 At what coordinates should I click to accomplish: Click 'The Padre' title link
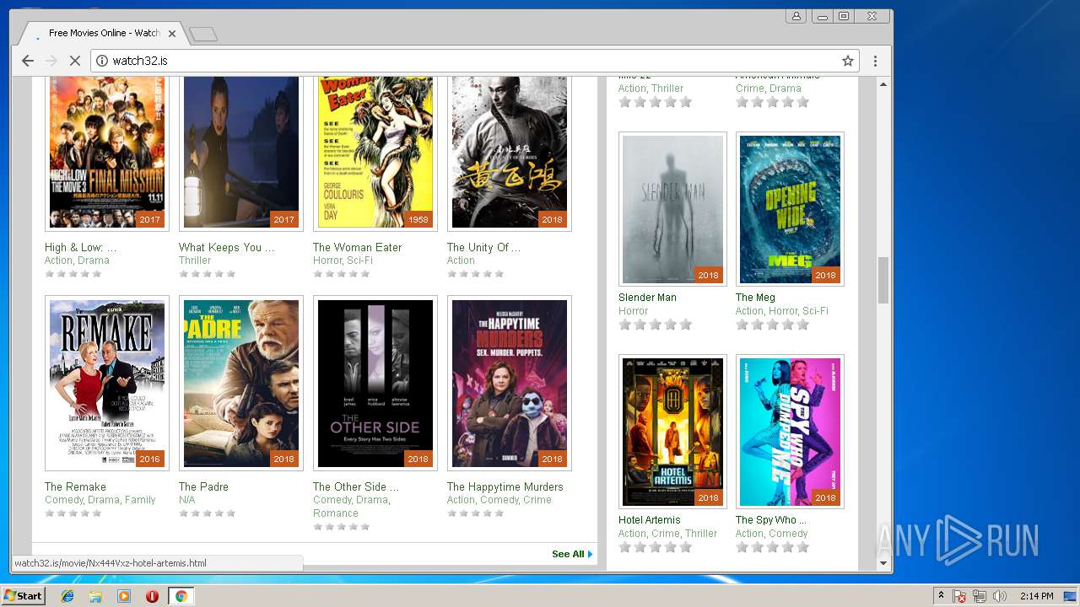click(x=203, y=486)
